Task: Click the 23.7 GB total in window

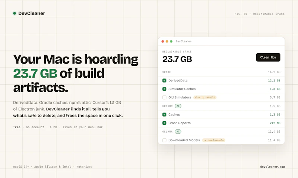Action: (177, 59)
